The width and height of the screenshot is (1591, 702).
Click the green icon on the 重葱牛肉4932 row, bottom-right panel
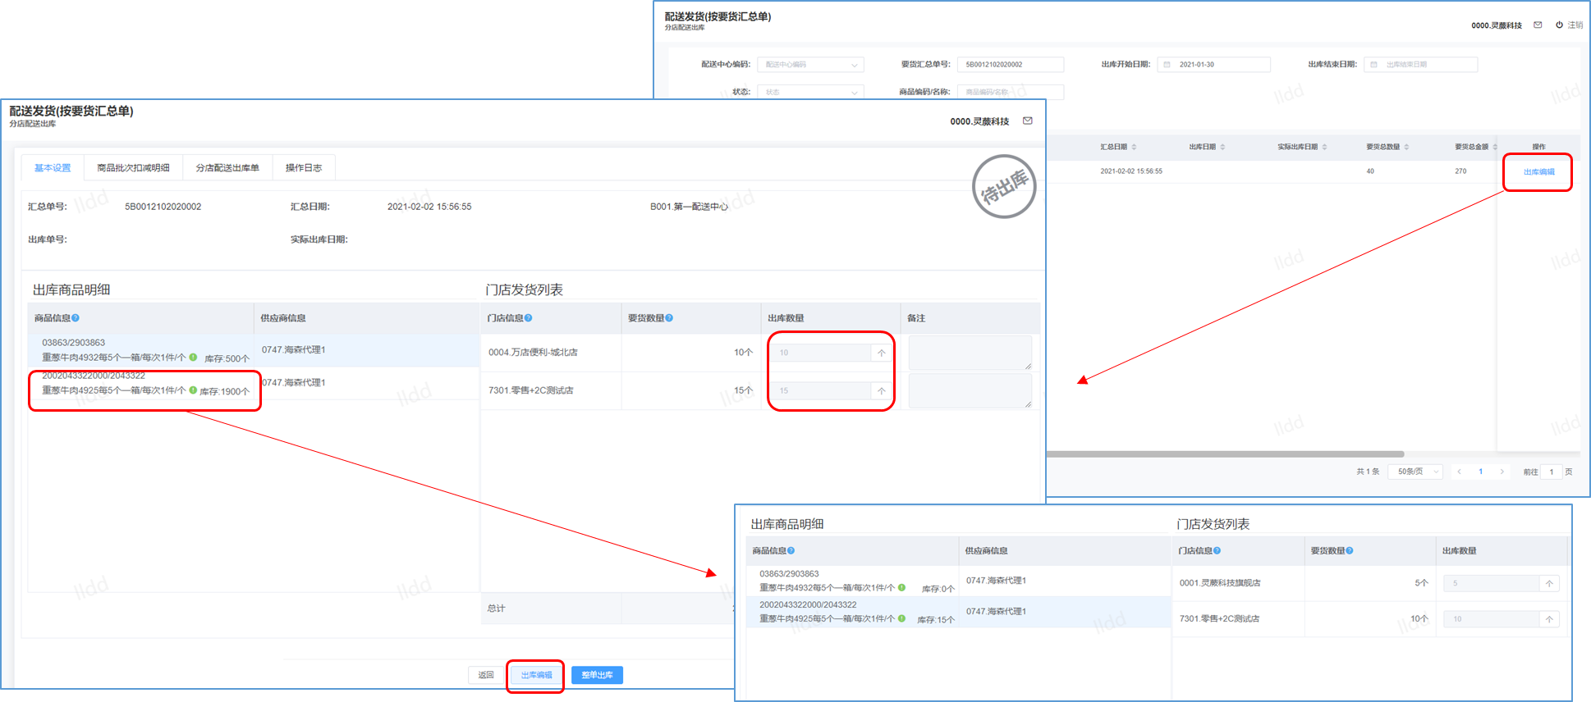tap(901, 588)
